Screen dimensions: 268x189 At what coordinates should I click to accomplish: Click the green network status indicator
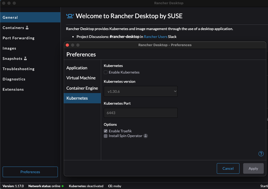pos(63,186)
